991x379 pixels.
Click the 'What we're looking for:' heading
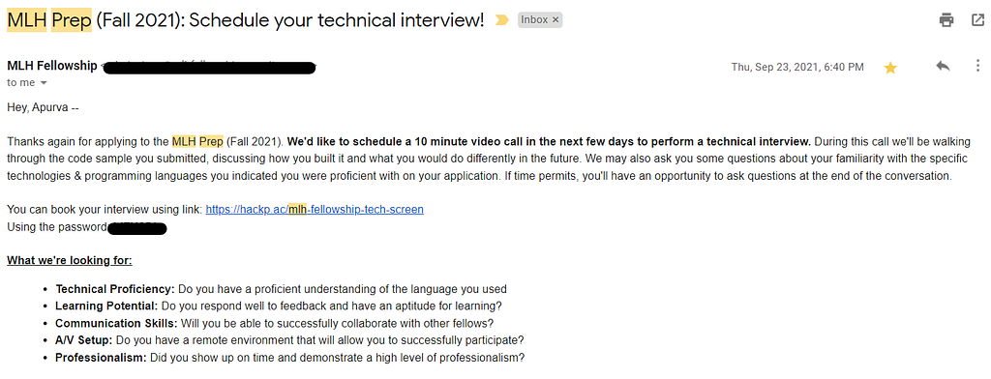point(70,260)
